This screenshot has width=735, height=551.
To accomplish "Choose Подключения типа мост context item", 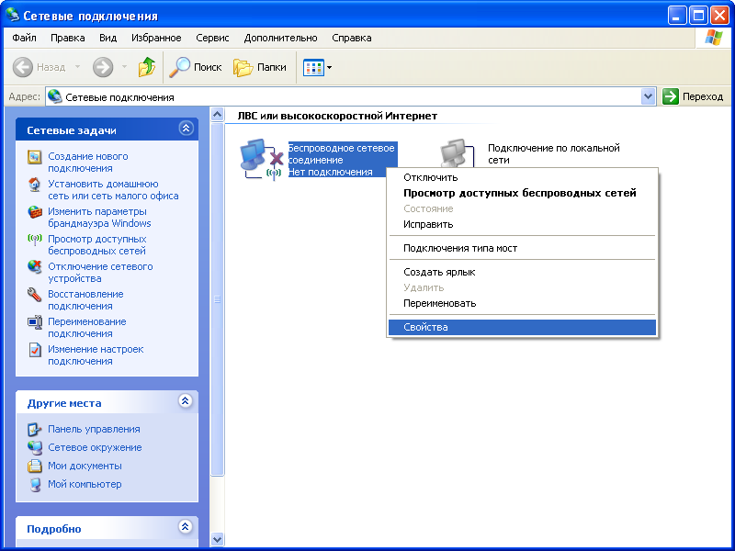I will click(x=522, y=248).
